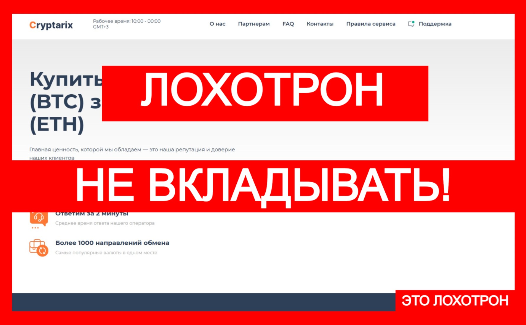This screenshot has height=325, width=526.
Task: Click the ЭТО ЛОХОТРОН corner label
Action: click(x=454, y=301)
